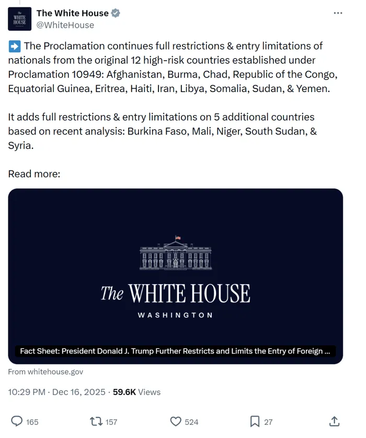Open "The White House" display name link
366x438 pixels.
[72, 14]
